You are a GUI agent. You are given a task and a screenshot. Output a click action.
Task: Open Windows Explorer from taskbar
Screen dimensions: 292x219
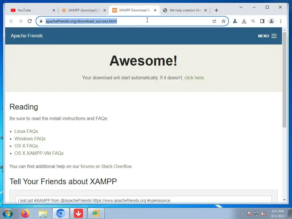pos(43,213)
